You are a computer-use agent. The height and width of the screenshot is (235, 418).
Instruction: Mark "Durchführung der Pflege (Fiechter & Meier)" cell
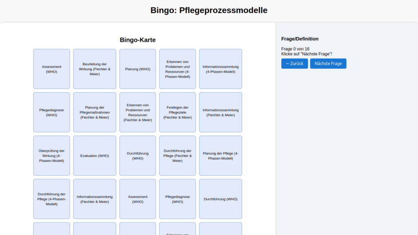coord(178,155)
